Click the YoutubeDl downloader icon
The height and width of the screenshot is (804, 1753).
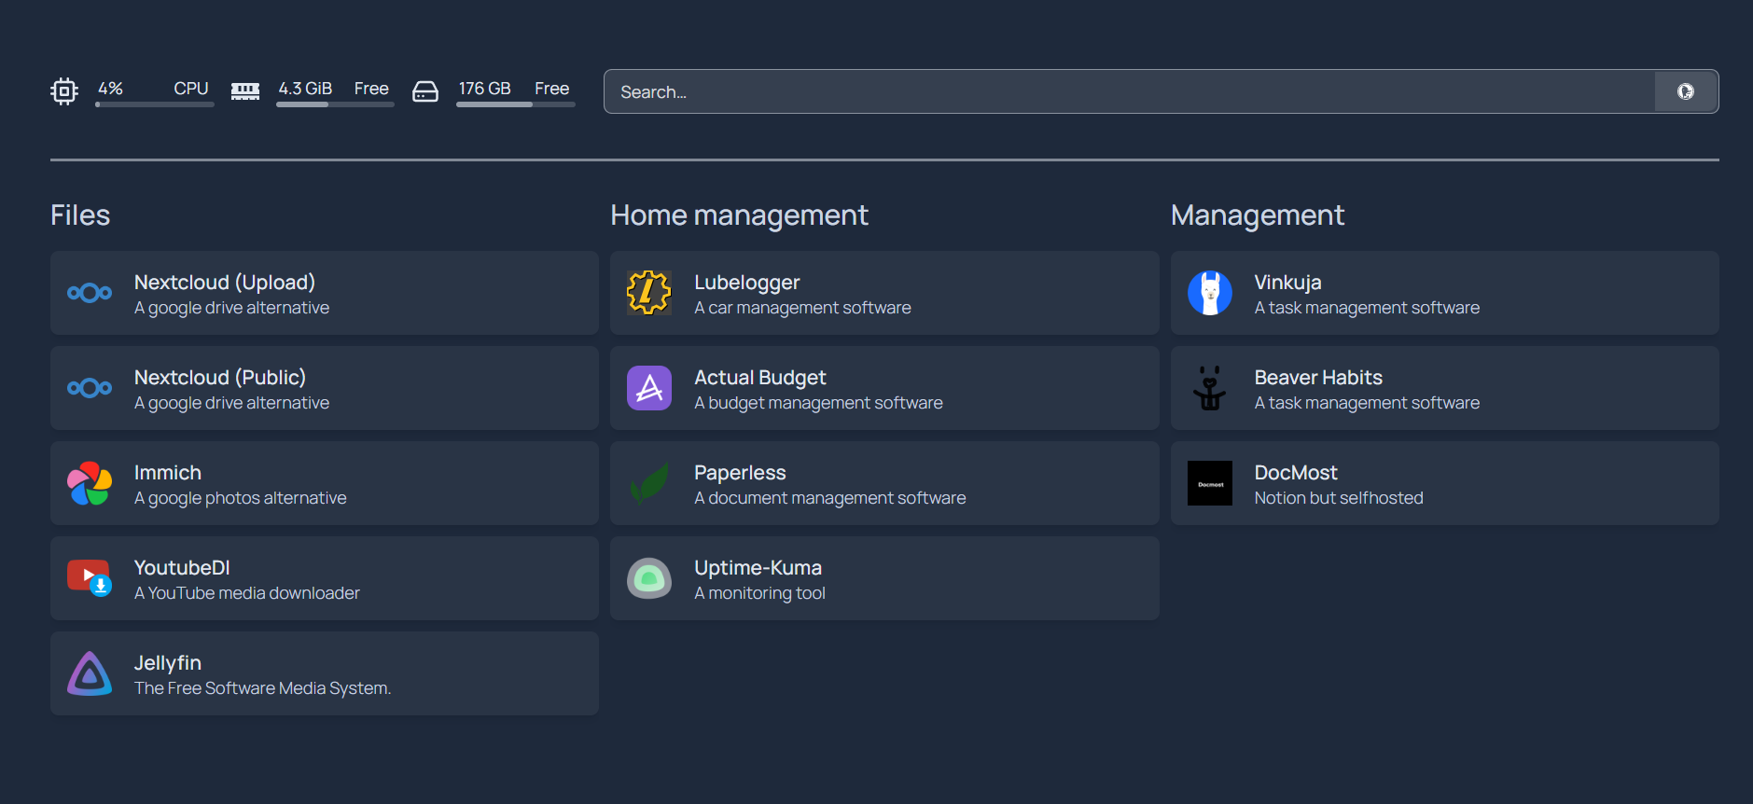[x=90, y=578]
